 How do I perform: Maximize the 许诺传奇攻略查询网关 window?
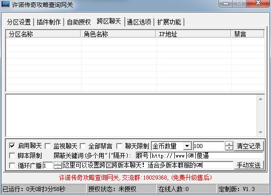tap(239, 3)
